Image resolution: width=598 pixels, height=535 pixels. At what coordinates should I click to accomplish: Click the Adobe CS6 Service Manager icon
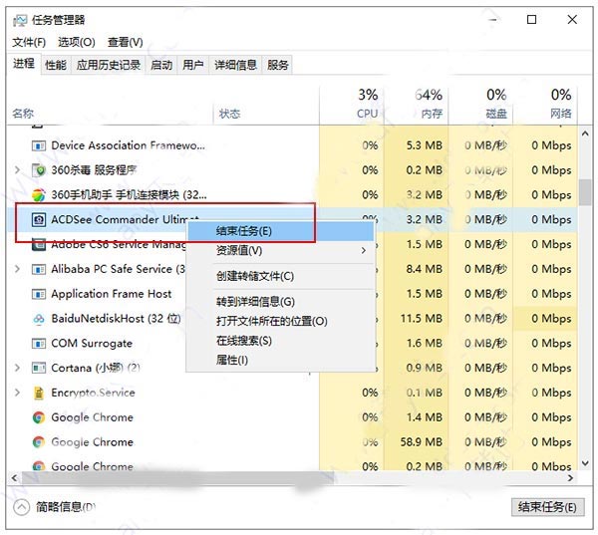click(39, 244)
